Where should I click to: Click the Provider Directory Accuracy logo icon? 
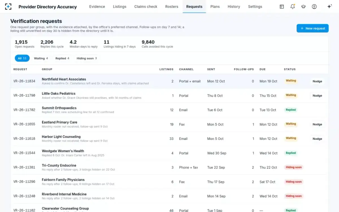pos(8,7)
